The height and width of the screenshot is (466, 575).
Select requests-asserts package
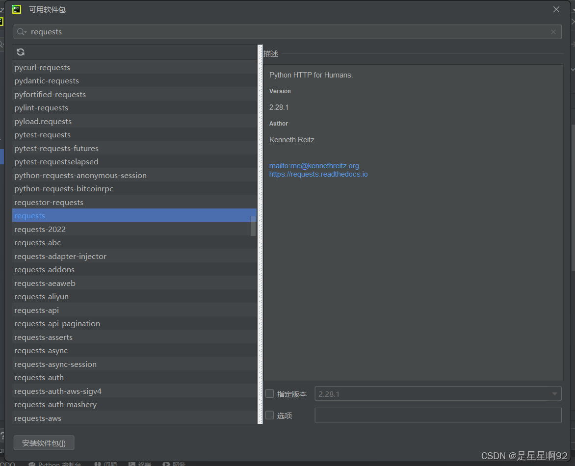(x=134, y=337)
